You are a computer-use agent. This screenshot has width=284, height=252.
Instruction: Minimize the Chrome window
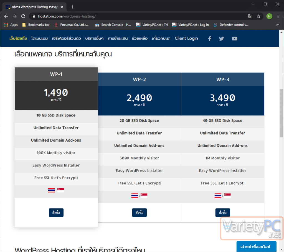253,4
